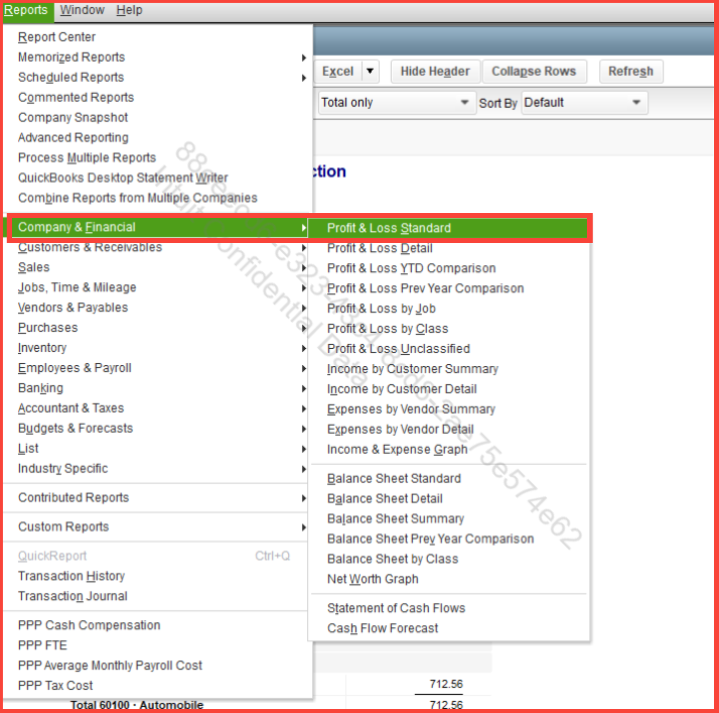
Task: Open Net Worth Graph
Action: tap(373, 579)
